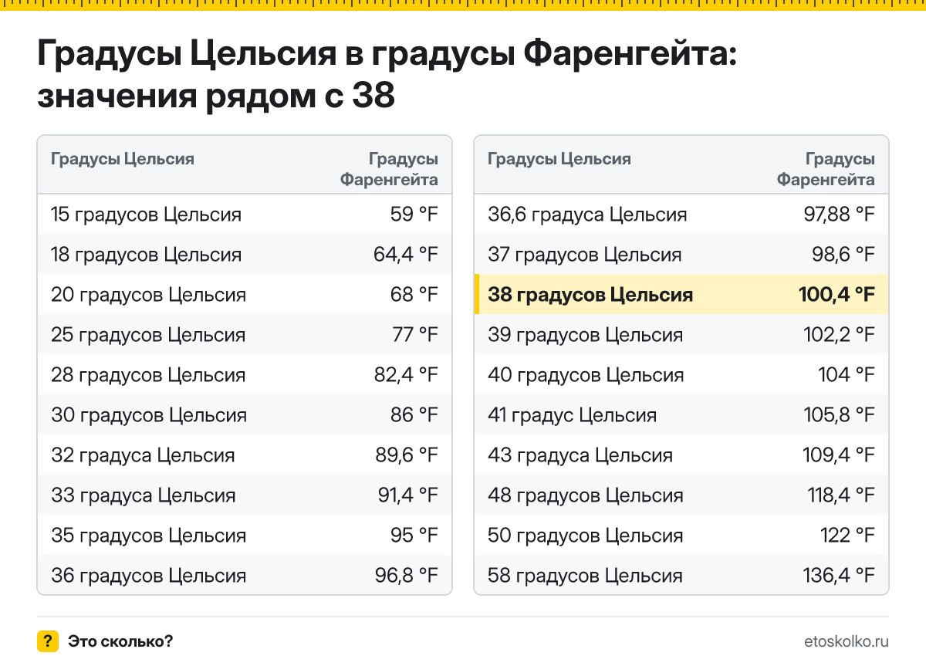Select '48 градусов Цельсия' row label
Screen dimensions: 926x666
[586, 495]
